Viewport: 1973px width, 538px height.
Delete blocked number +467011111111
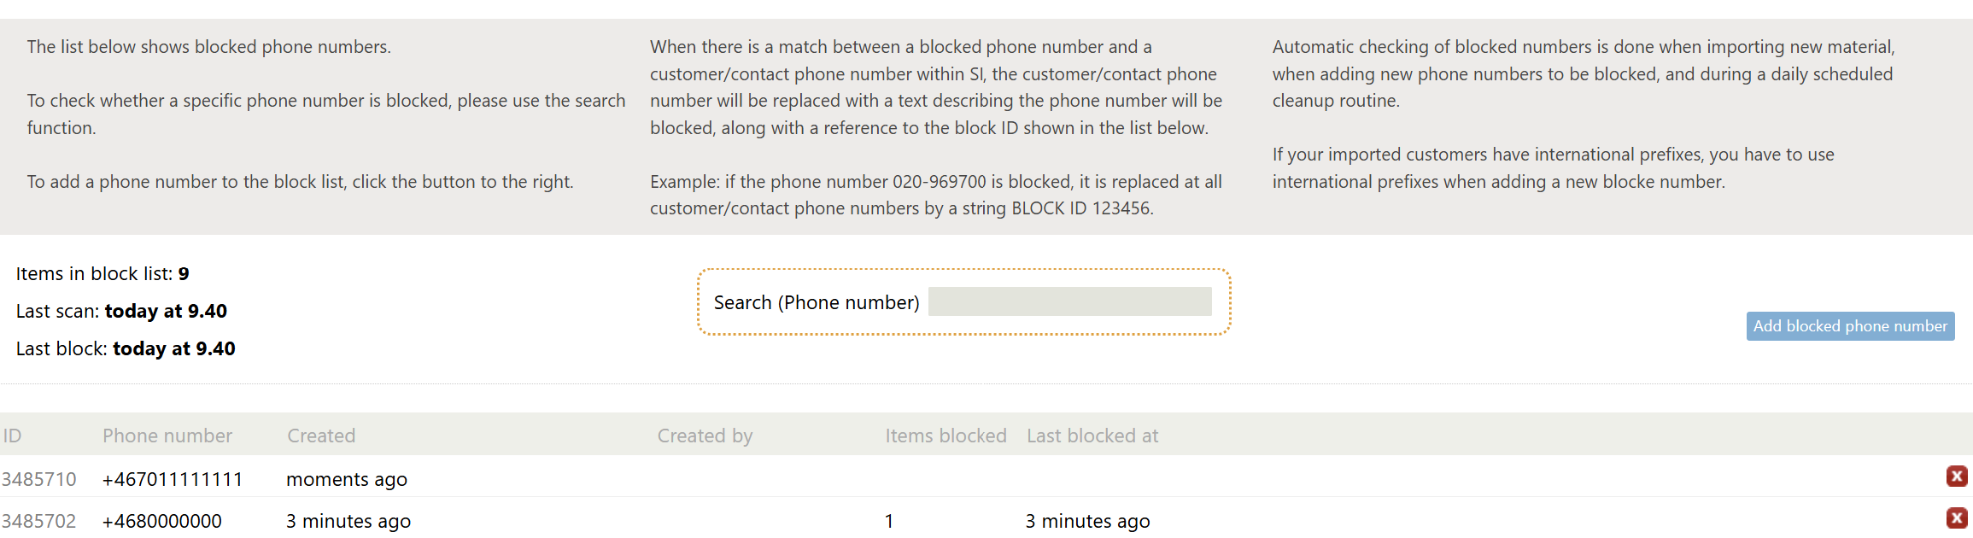[1956, 477]
